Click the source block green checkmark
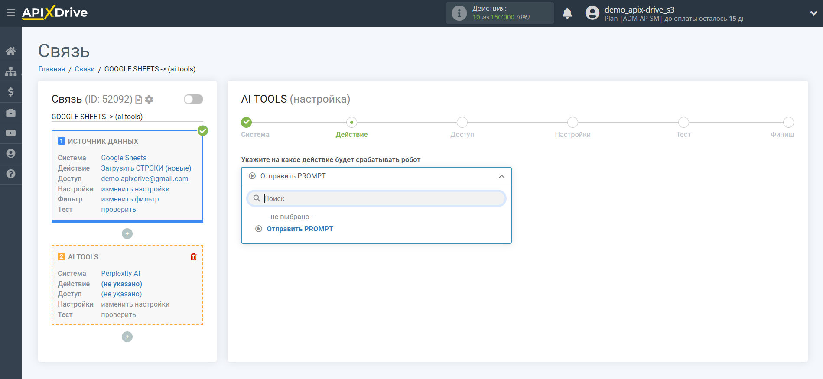The height and width of the screenshot is (379, 823). point(203,130)
